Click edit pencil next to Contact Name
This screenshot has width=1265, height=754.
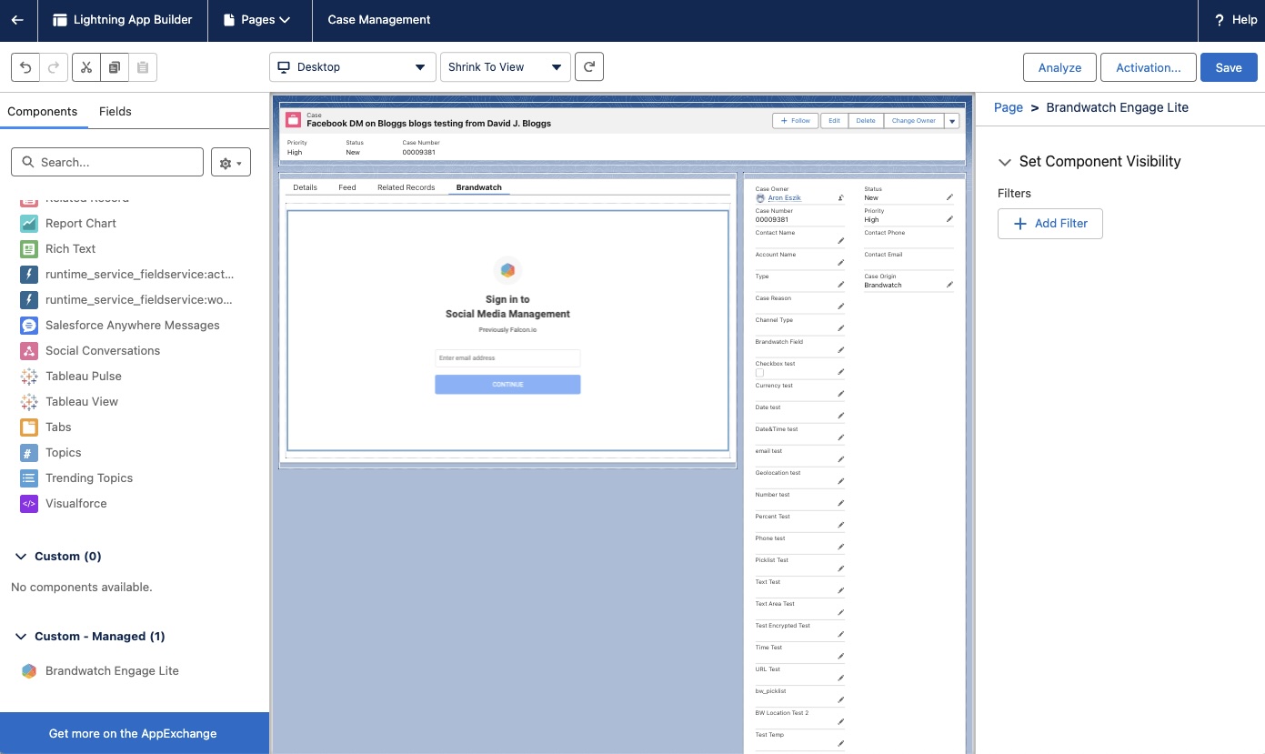(x=840, y=241)
